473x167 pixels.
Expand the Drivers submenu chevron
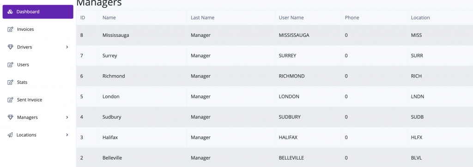[67, 47]
